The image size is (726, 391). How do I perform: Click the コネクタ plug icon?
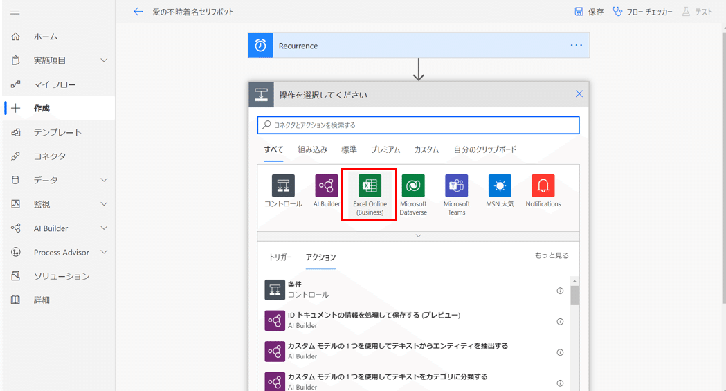pos(15,156)
